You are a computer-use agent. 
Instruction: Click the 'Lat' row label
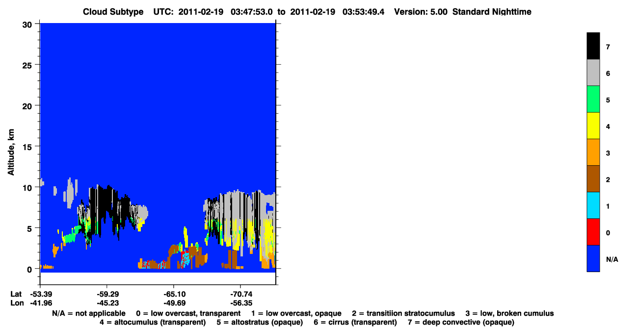15,294
